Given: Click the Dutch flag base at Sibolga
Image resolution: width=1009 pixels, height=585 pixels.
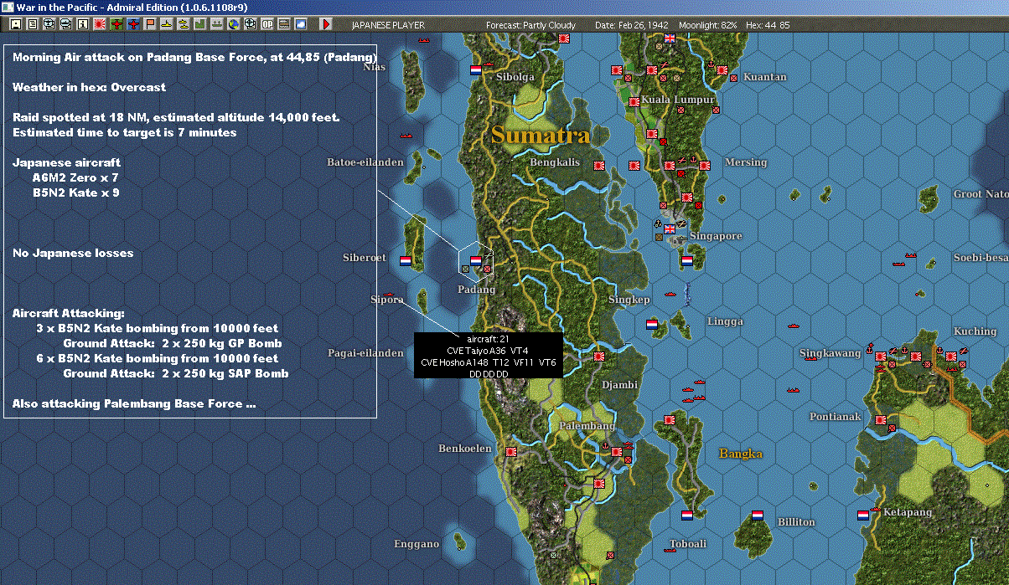Looking at the screenshot, I should 476,71.
